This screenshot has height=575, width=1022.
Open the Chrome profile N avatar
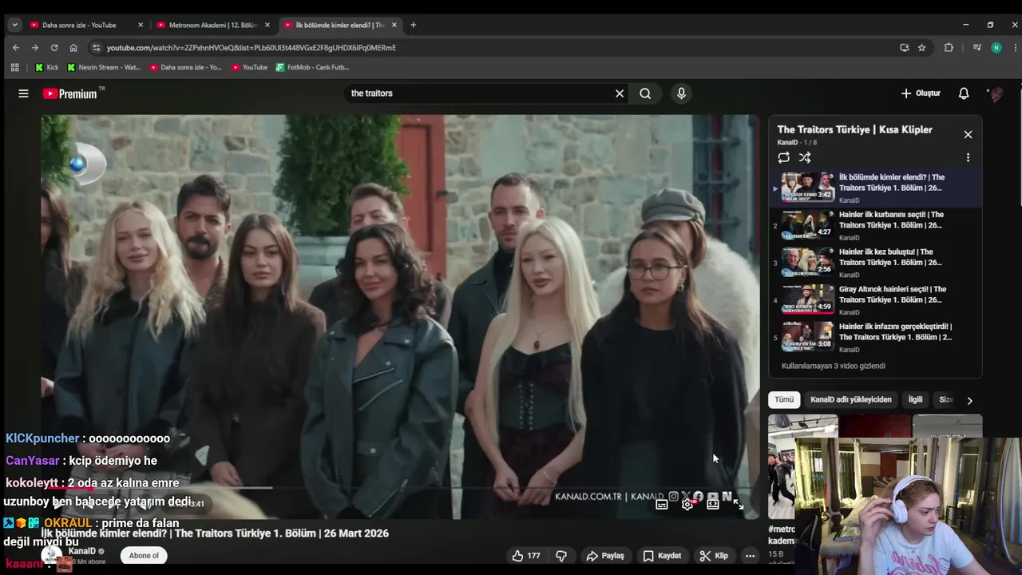pyautogui.click(x=996, y=48)
